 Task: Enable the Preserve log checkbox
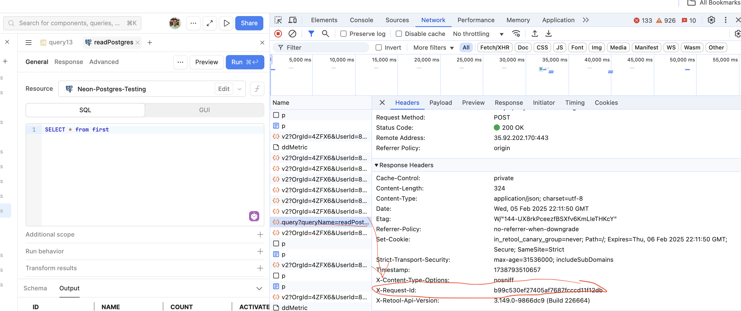[x=343, y=34]
